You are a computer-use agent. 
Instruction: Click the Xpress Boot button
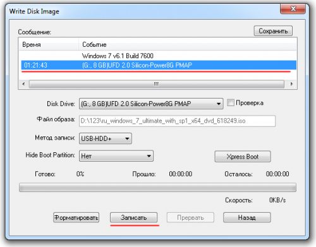point(243,157)
